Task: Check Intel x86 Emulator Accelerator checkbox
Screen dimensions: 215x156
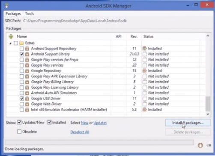Action: (x=22, y=110)
